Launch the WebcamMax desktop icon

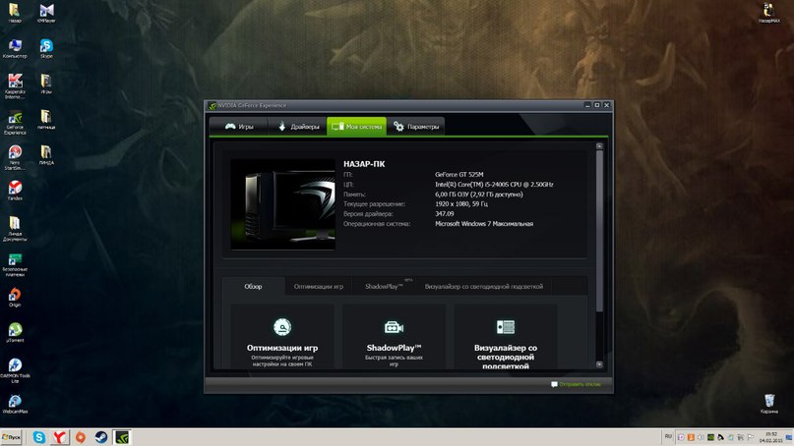15,404
